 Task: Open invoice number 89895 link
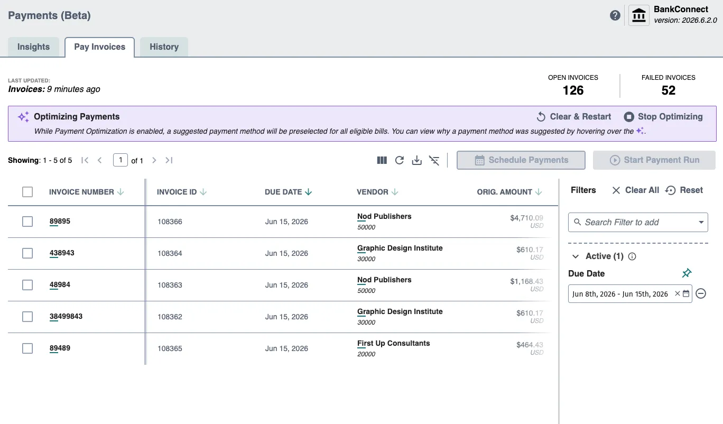click(x=60, y=221)
